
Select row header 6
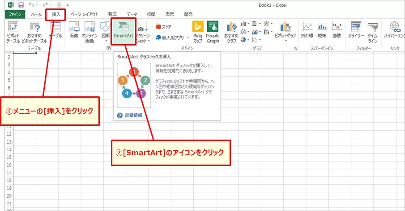click(x=9, y=88)
